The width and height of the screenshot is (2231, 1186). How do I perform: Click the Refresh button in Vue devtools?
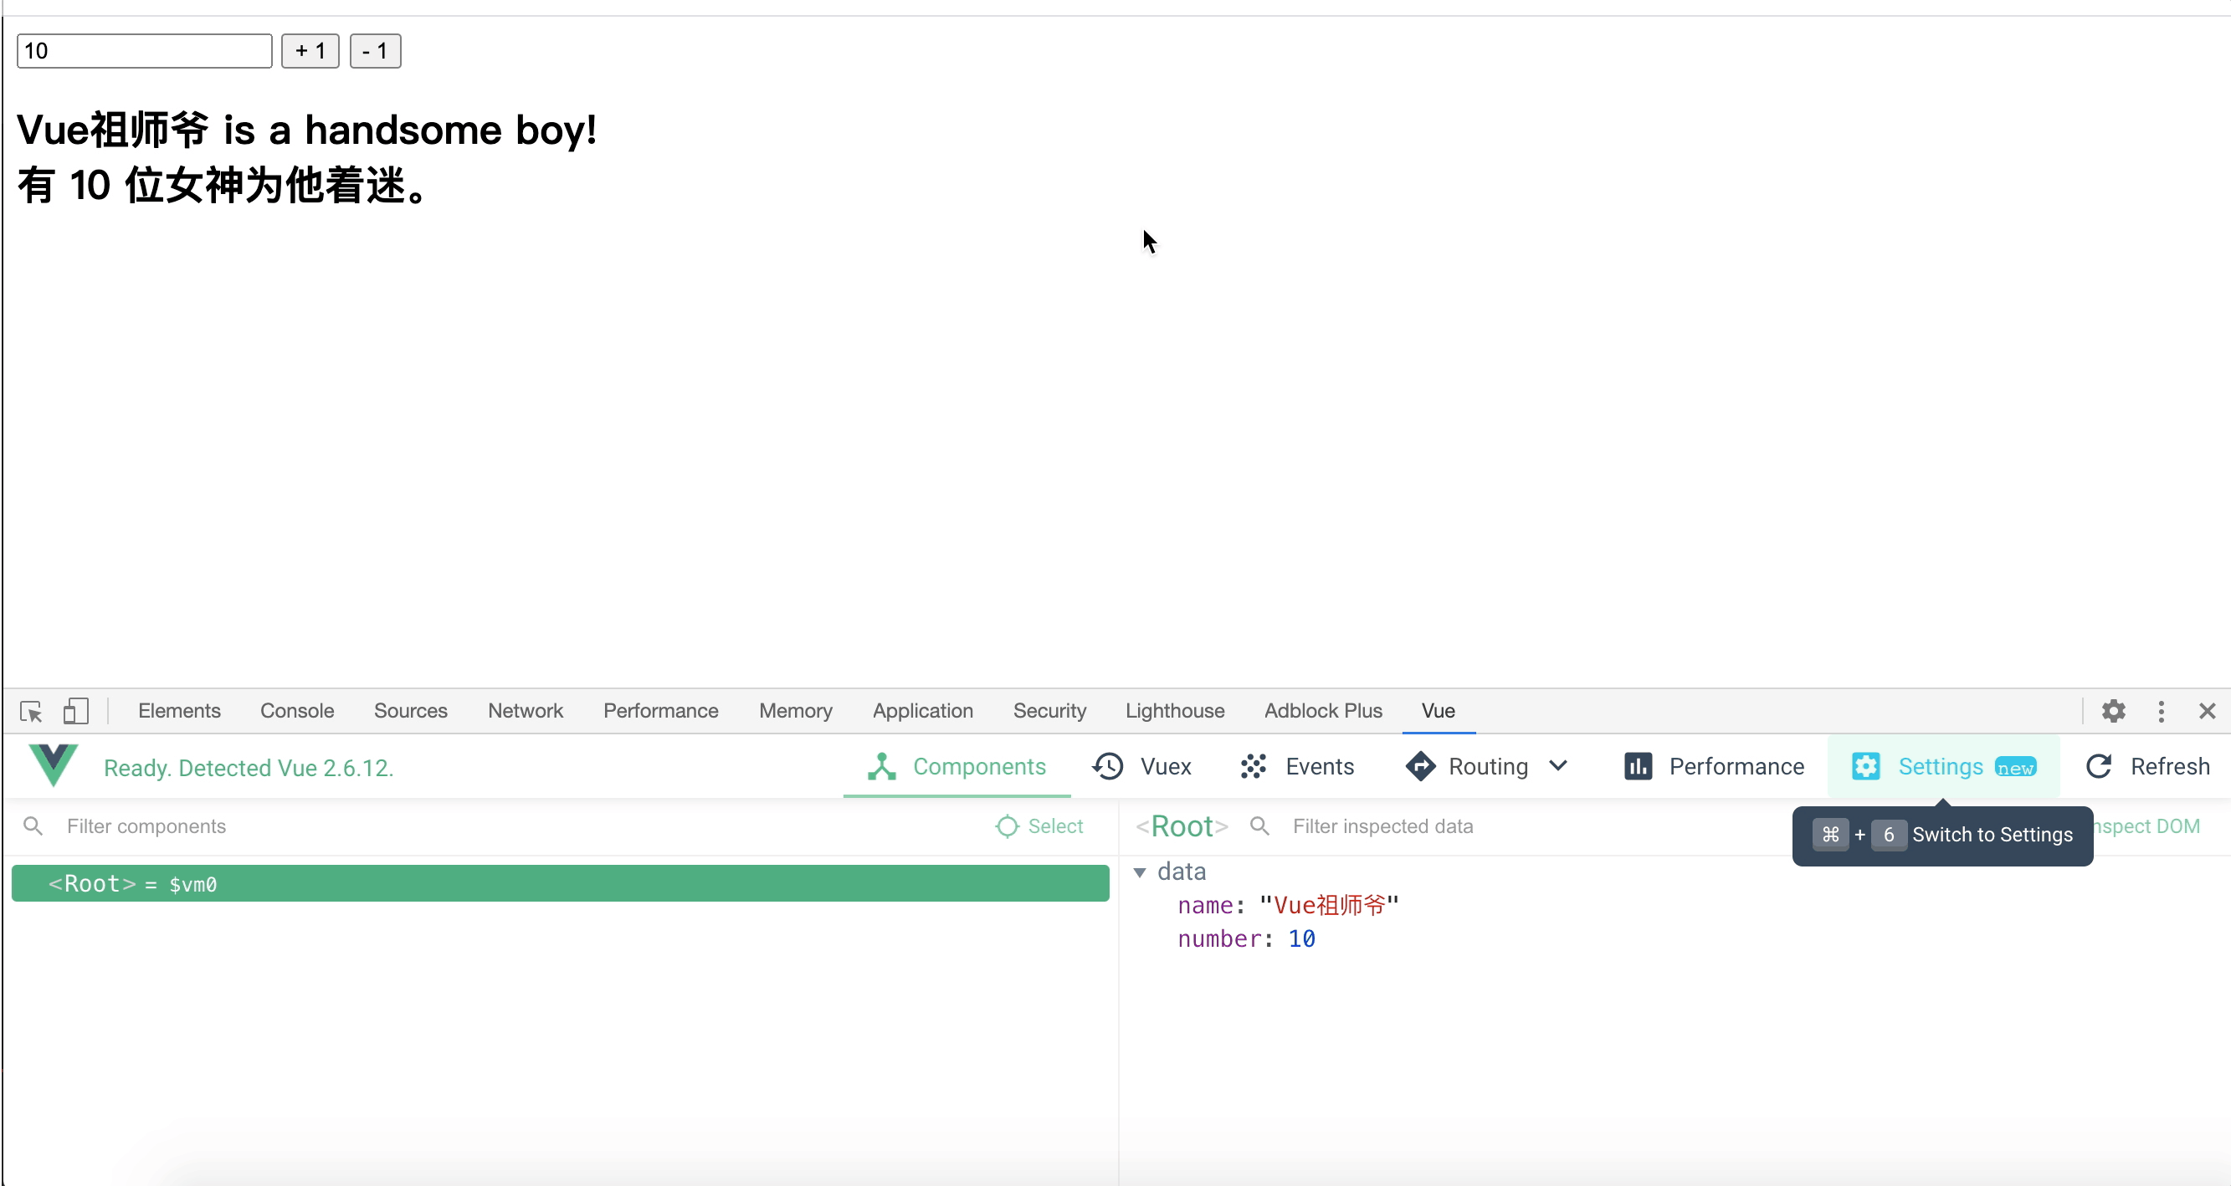coord(2147,767)
